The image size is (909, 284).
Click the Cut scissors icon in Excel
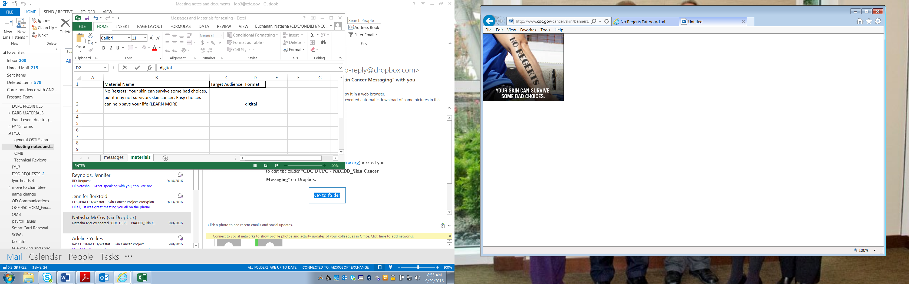pyautogui.click(x=90, y=35)
